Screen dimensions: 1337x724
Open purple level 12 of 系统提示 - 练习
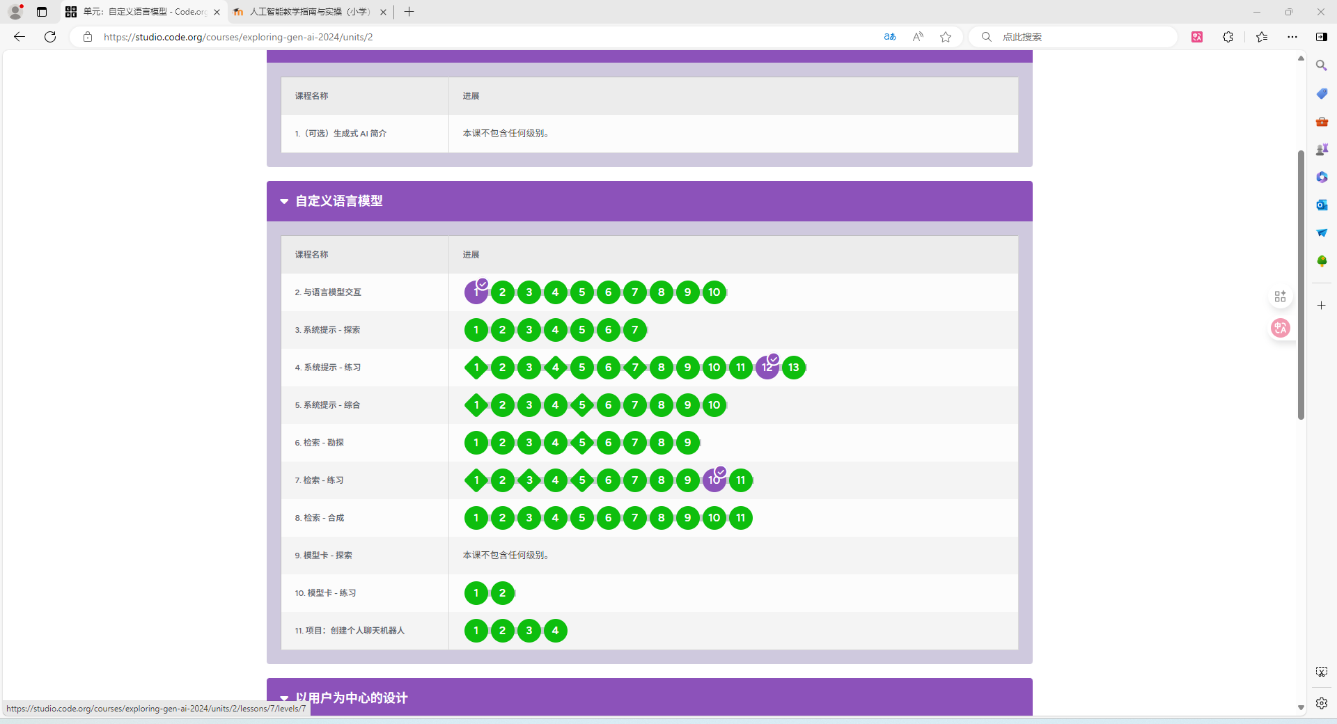(x=767, y=368)
